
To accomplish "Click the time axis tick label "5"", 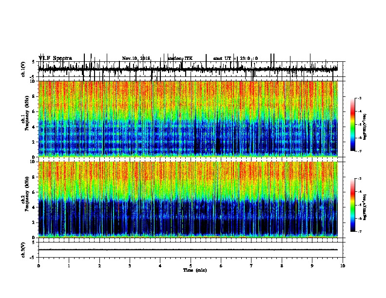I will (x=191, y=266).
